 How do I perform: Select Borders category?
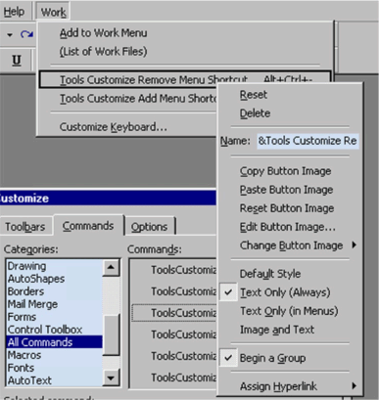pos(54,291)
